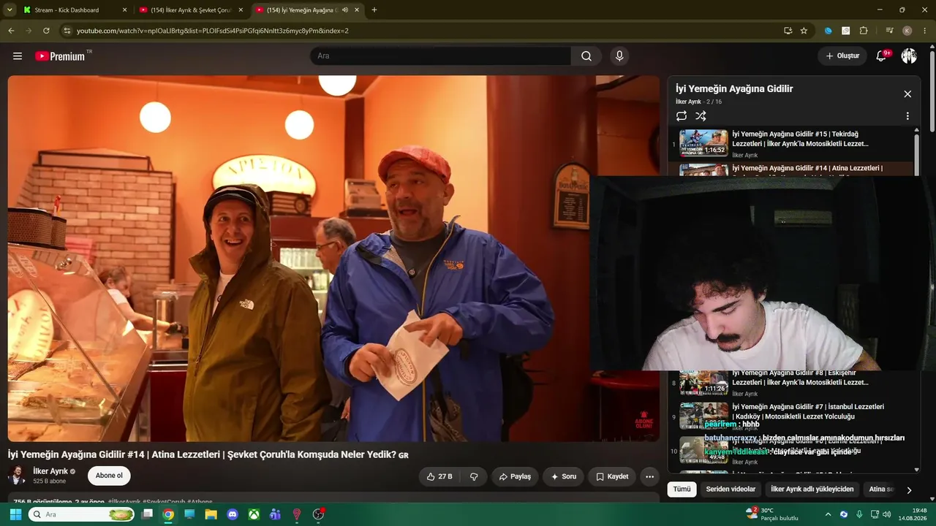Open Chrome from the taskbar

click(x=168, y=514)
